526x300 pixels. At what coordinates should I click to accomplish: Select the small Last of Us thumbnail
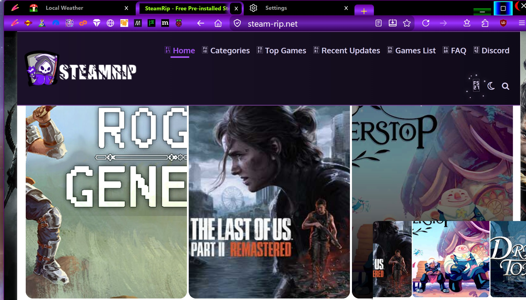click(392, 259)
